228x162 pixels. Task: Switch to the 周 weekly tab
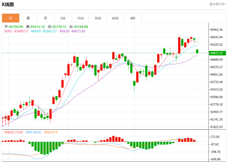coord(28,18)
